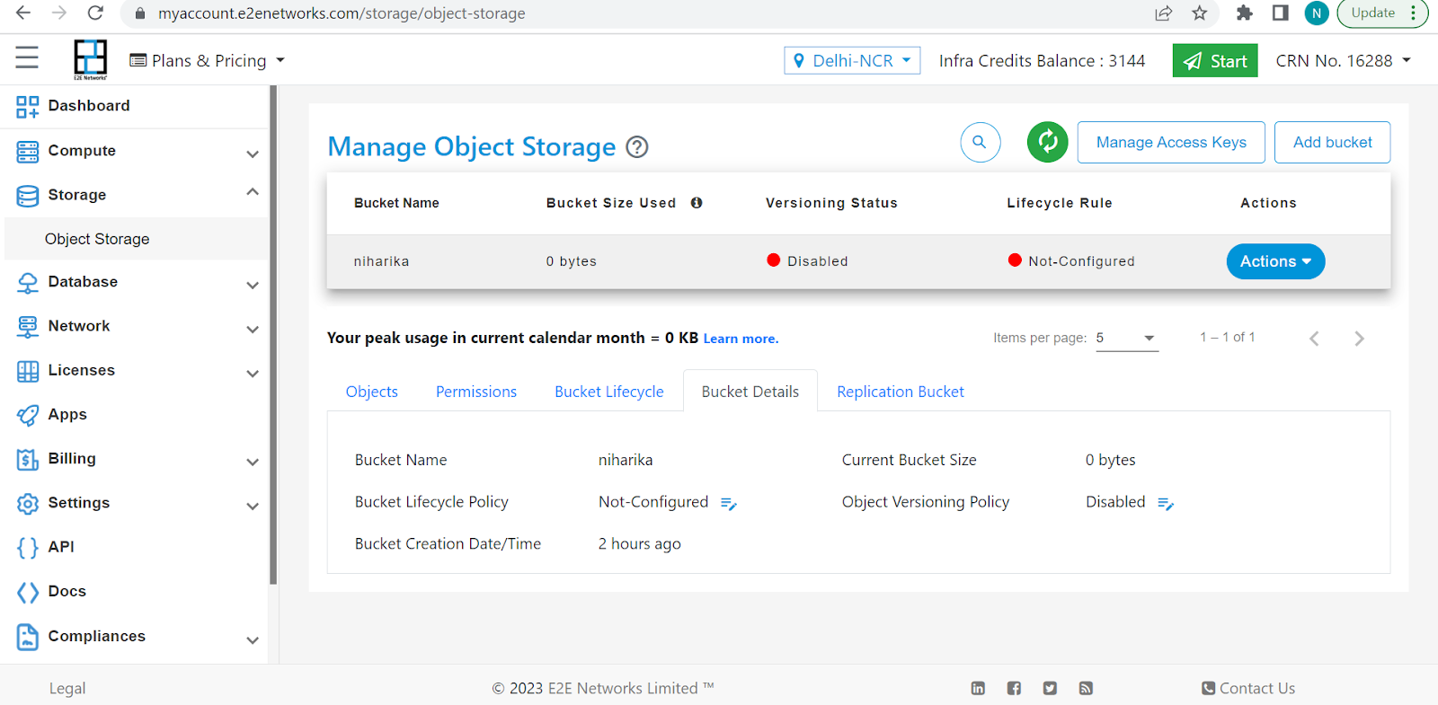Click the Docs code icon
The image size is (1438, 705).
[28, 592]
